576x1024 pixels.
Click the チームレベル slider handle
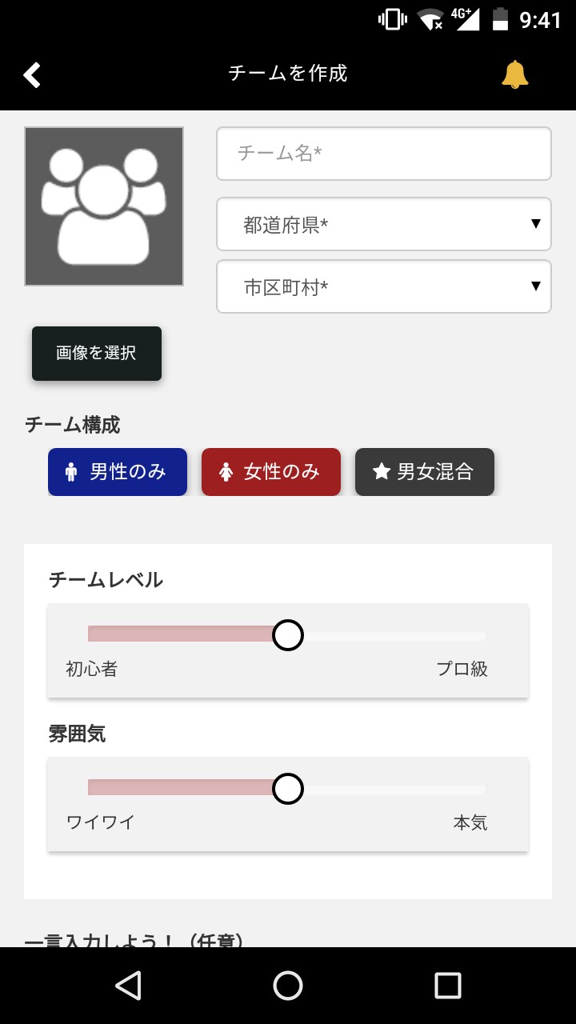coord(288,635)
